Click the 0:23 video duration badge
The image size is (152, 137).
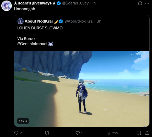coord(23,121)
